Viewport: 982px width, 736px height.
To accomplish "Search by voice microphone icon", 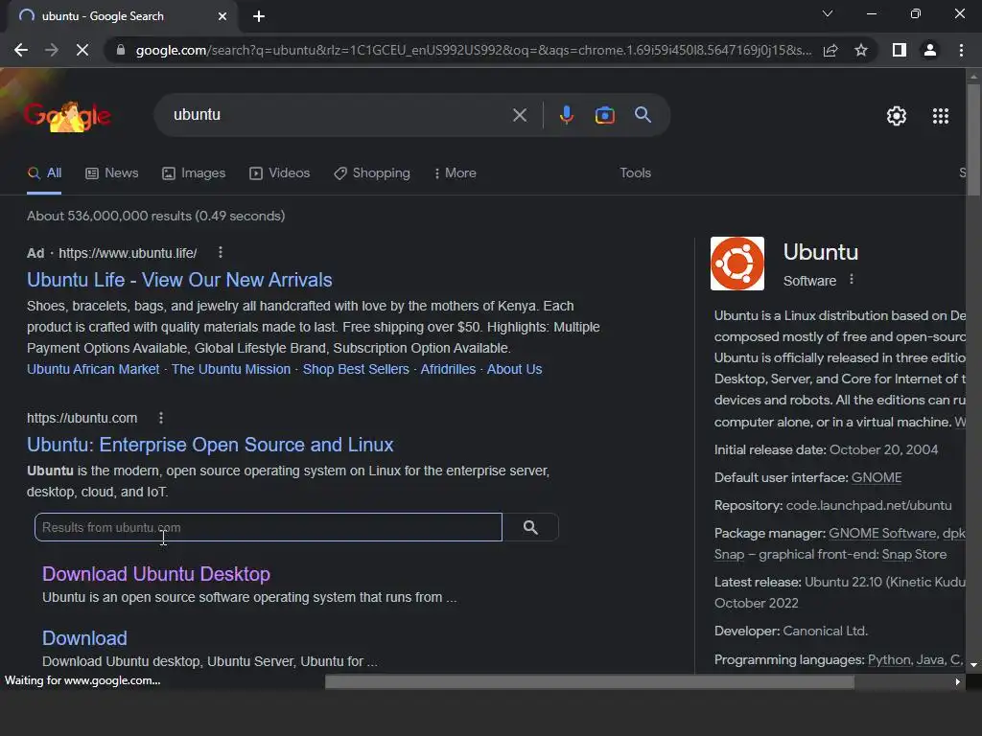I will point(567,115).
